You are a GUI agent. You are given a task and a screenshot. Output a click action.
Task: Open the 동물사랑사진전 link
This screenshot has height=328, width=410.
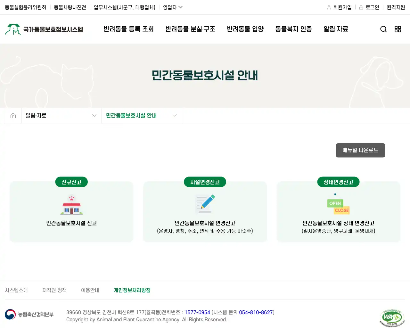(70, 7)
